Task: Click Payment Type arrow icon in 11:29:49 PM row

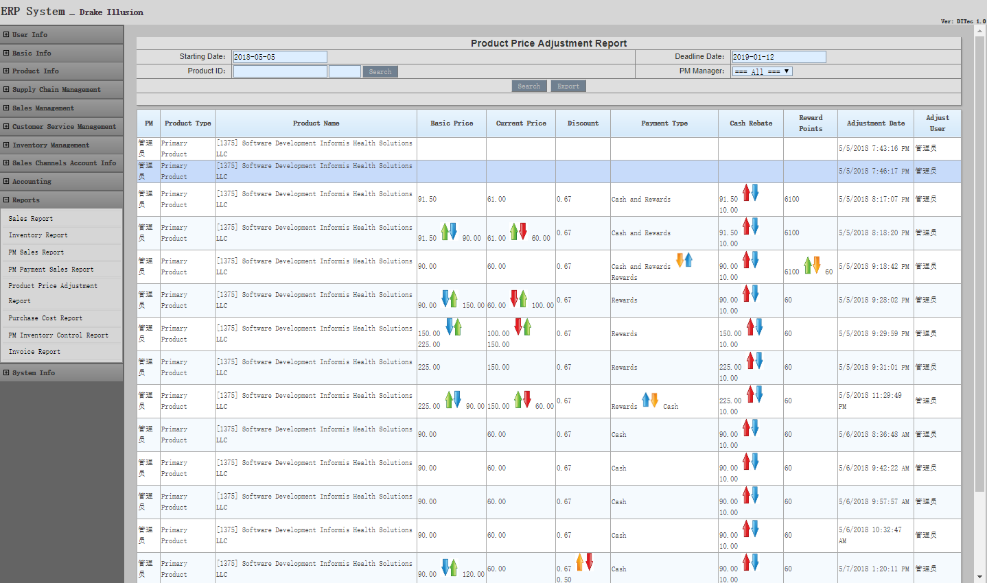Action: [650, 399]
